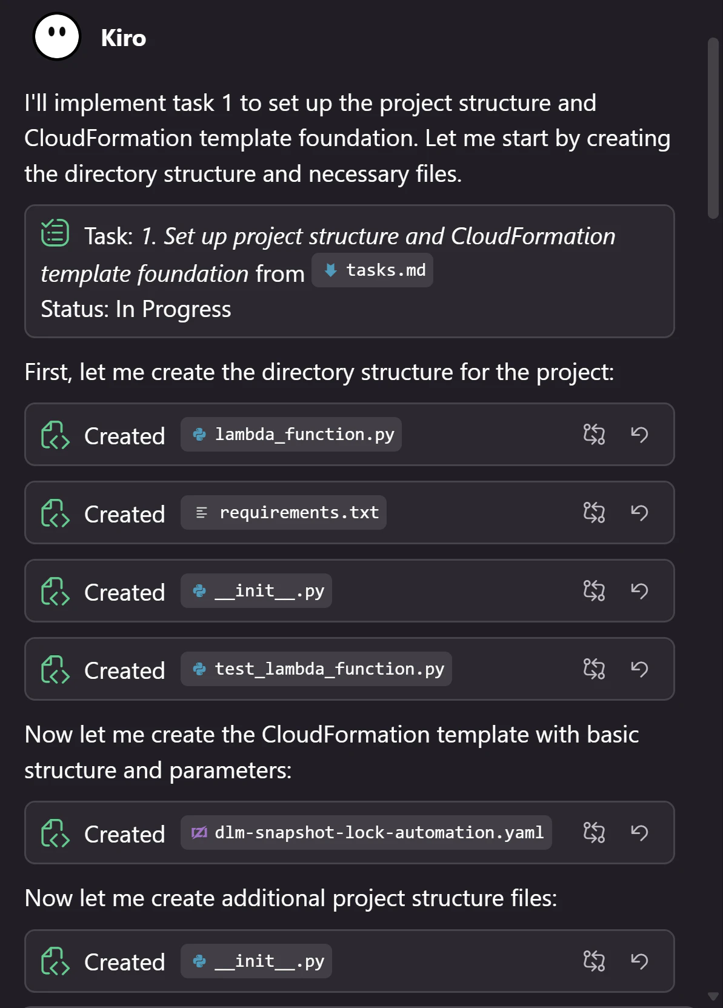Revert test_lambda_function.py creation
Screen dimensions: 723x1008
(x=639, y=669)
